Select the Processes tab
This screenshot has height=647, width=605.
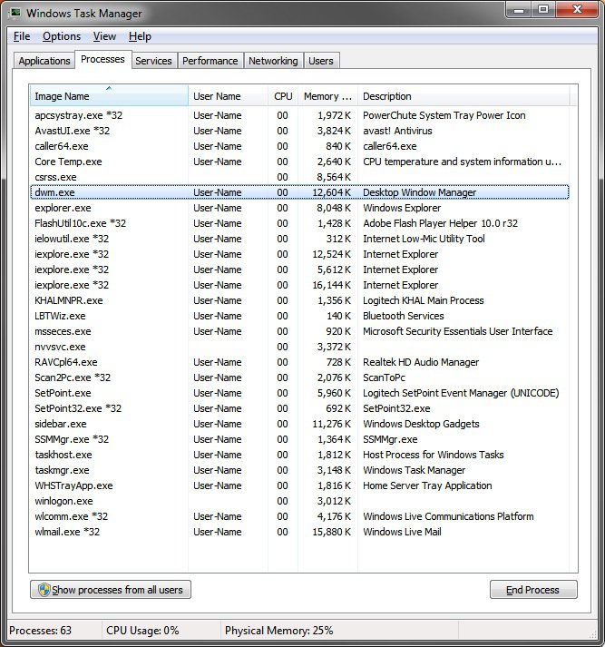102,59
